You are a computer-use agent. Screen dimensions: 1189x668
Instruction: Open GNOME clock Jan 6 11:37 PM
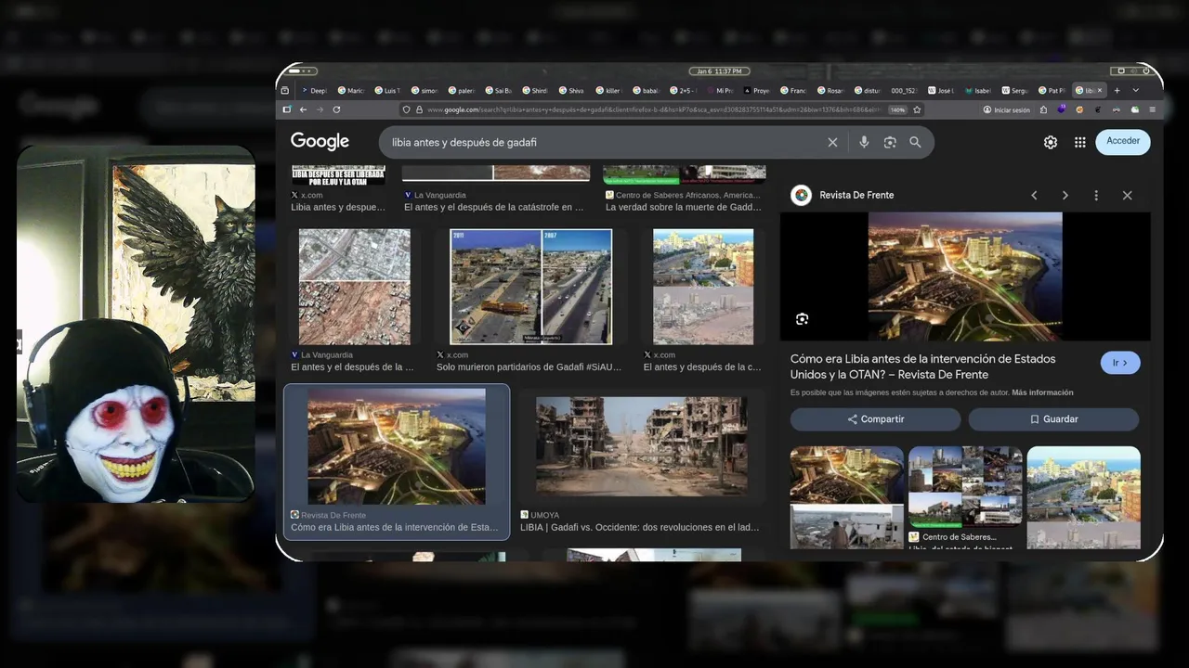[719, 71]
